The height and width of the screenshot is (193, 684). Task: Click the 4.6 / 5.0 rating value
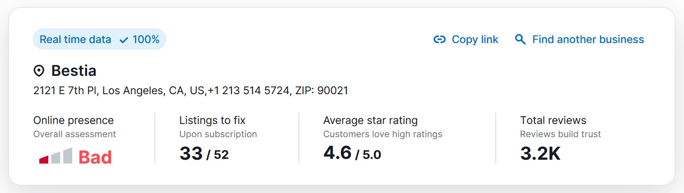pos(352,153)
